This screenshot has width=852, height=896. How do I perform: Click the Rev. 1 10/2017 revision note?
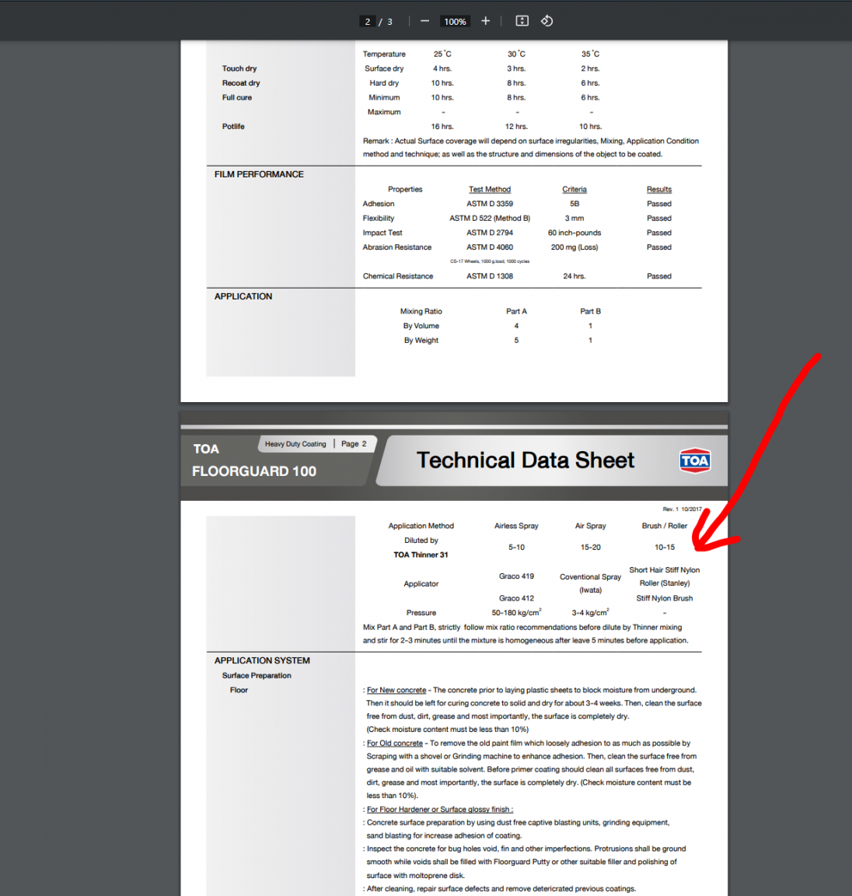682,509
